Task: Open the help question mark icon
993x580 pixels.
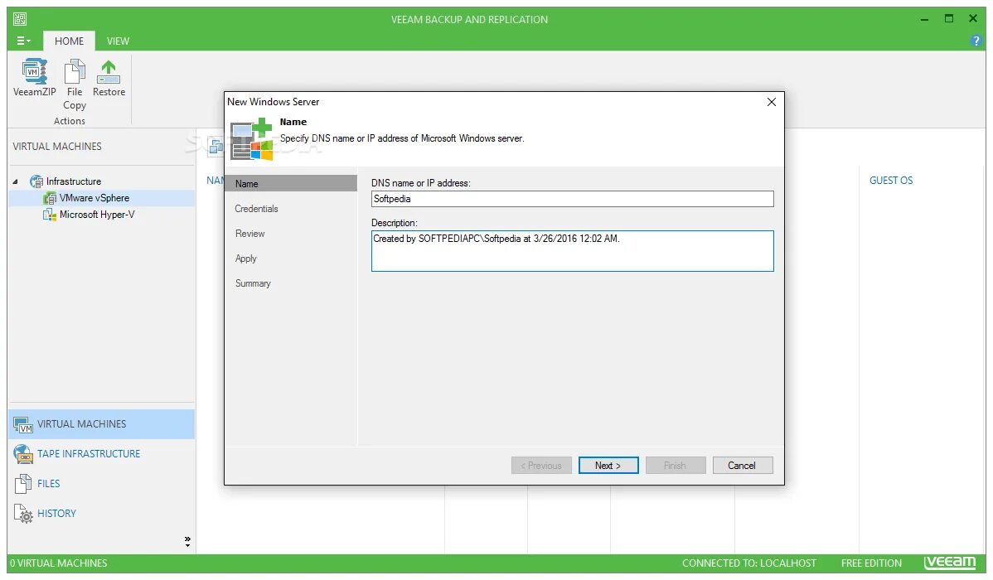Action: 976,41
